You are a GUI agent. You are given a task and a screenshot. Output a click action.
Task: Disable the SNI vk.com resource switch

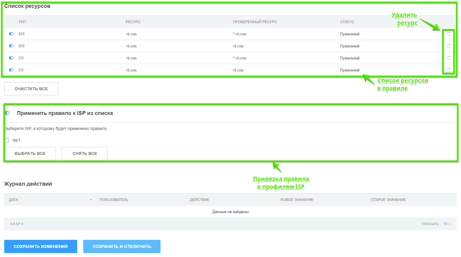[11, 46]
